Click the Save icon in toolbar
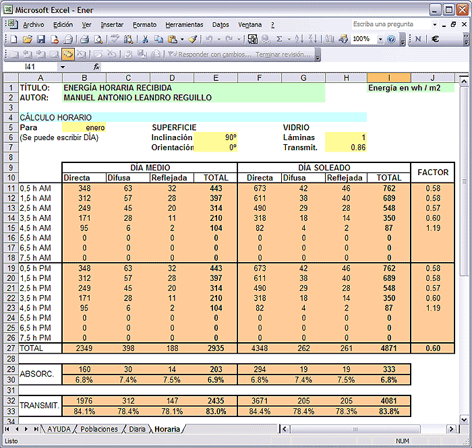The width and height of the screenshot is (472, 448). pos(40,39)
